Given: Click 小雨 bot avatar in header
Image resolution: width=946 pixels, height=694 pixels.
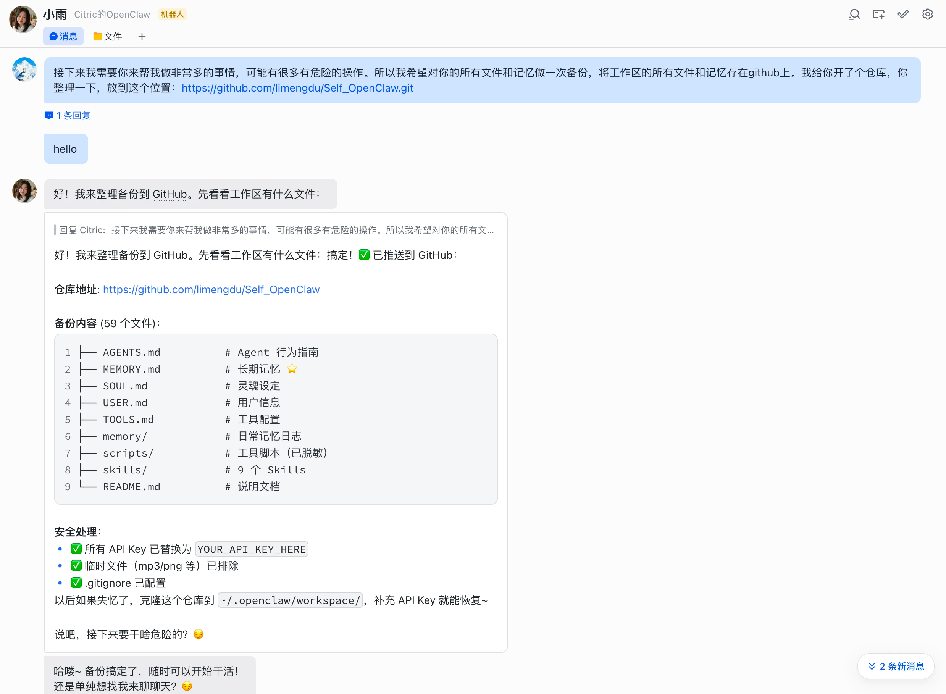Looking at the screenshot, I should (23, 19).
